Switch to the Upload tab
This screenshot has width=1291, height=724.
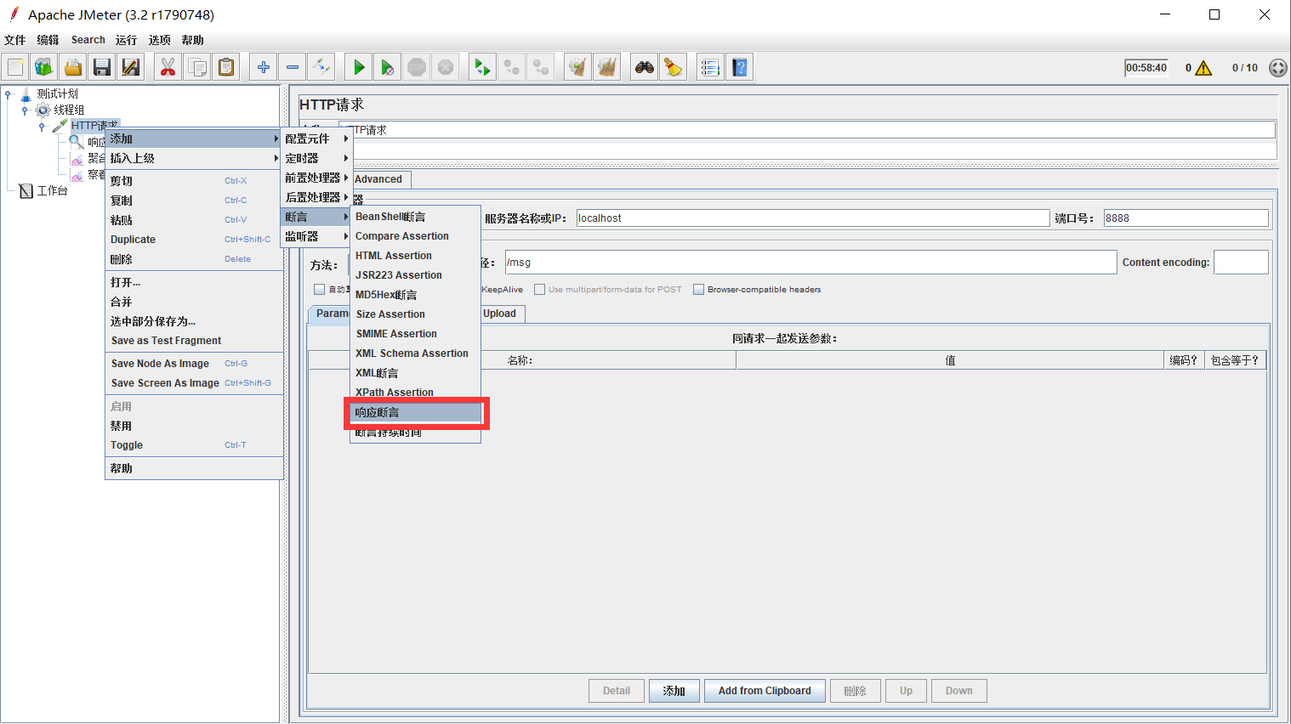click(502, 314)
